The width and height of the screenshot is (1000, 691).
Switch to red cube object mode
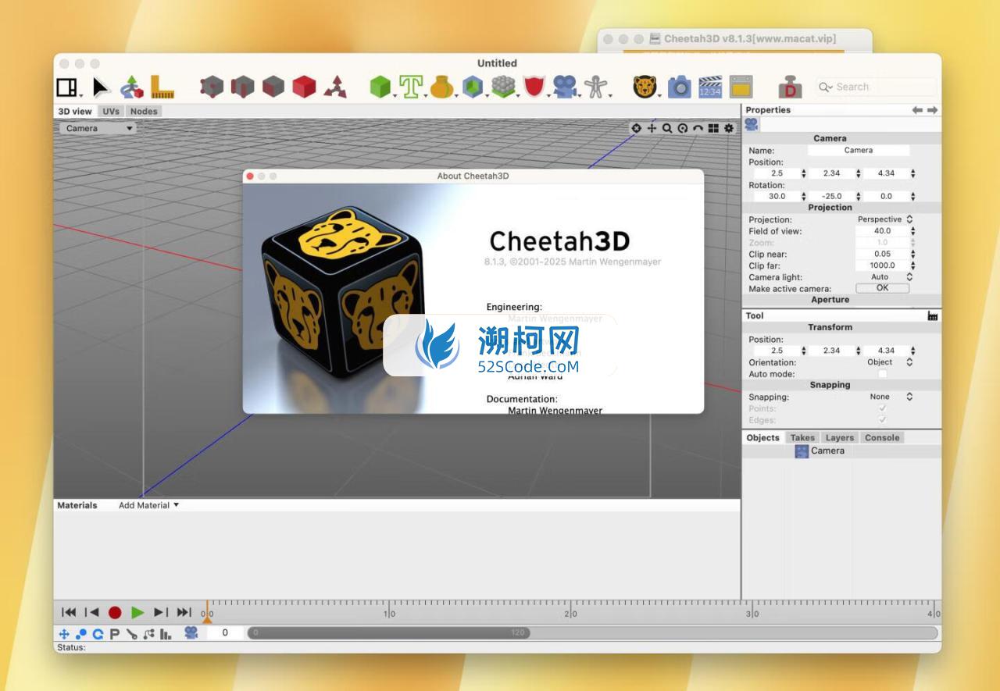click(304, 87)
